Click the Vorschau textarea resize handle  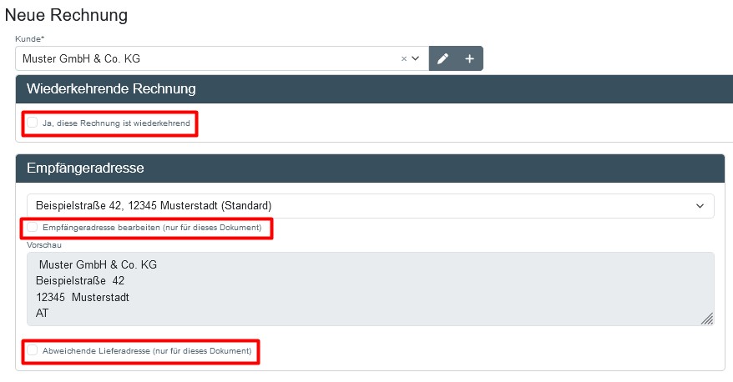point(706,318)
